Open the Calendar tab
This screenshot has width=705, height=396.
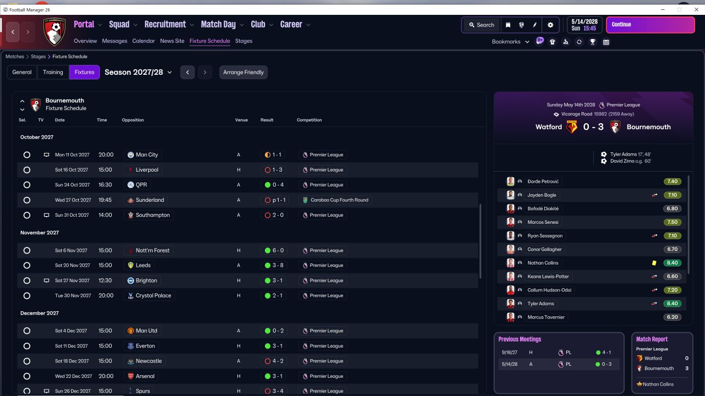(144, 41)
